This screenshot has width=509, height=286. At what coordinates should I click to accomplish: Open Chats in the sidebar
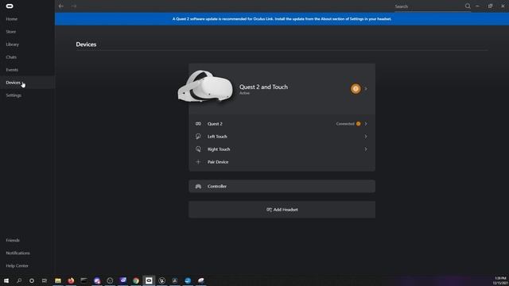[x=11, y=57]
